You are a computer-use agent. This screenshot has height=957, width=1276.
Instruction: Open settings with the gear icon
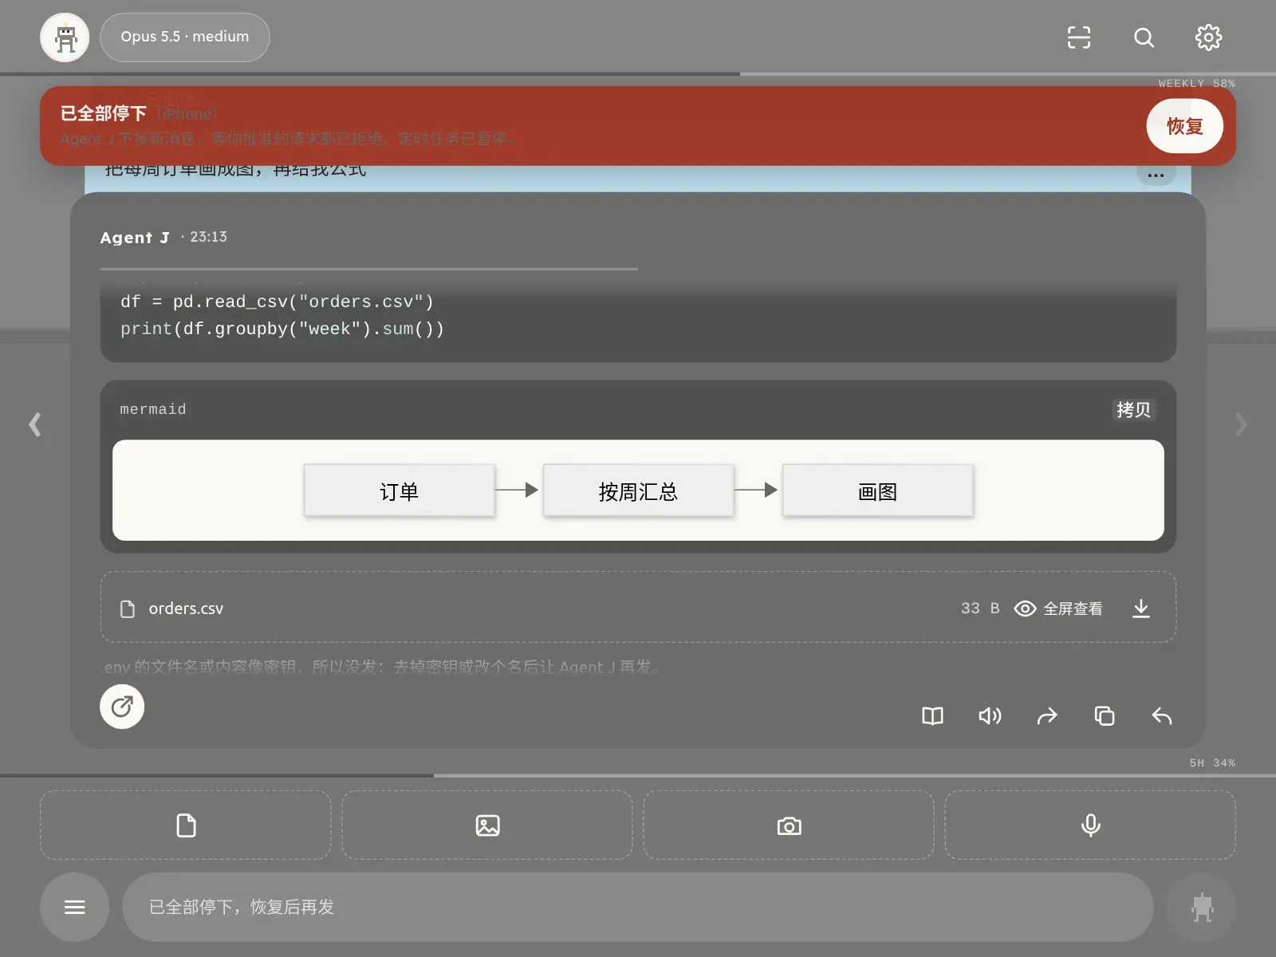pyautogui.click(x=1208, y=37)
